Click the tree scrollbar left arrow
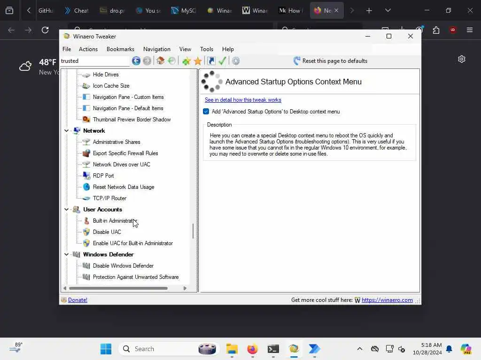Viewport: 481px width, 360px height. [x=65, y=288]
